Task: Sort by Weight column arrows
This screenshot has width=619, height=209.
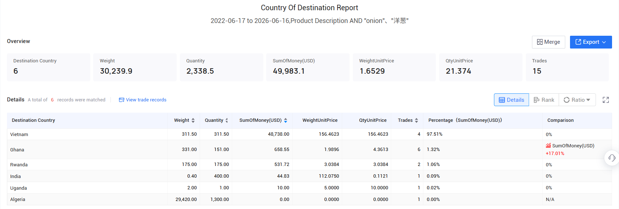Action: tap(193, 120)
